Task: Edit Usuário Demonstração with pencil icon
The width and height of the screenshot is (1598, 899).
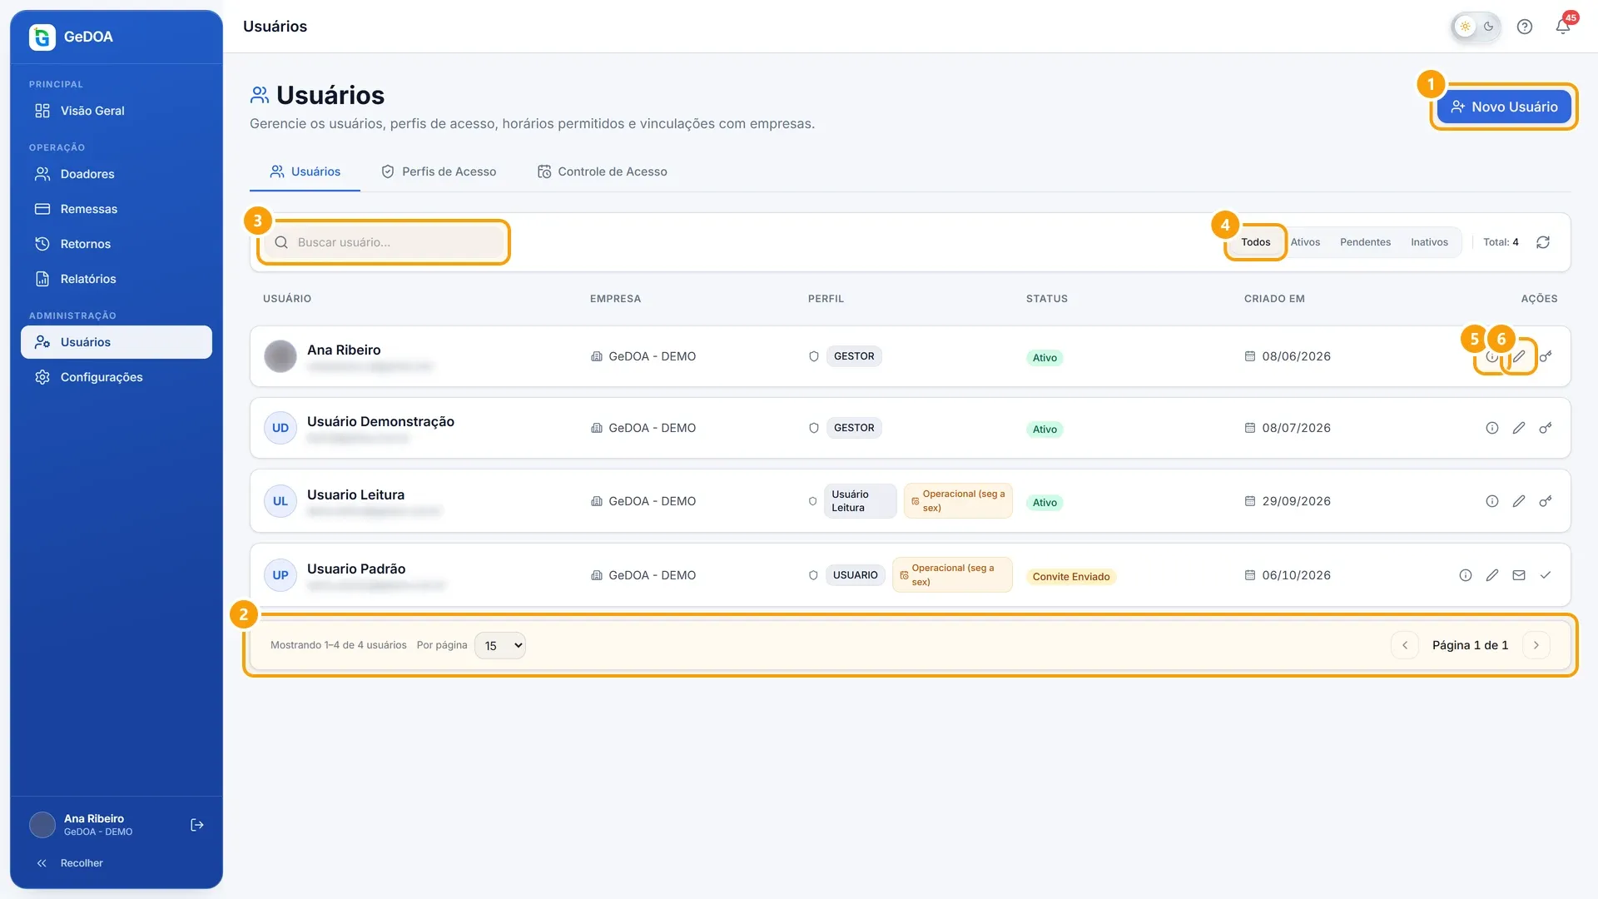Action: point(1518,428)
